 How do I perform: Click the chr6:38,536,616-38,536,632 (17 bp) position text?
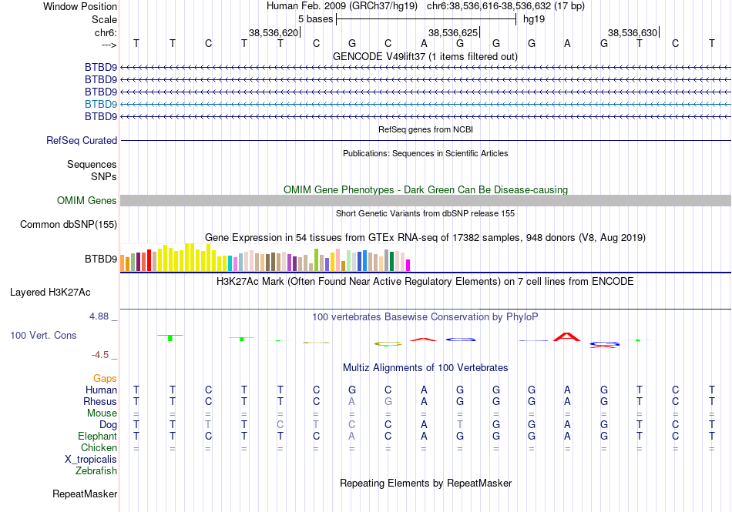pyautogui.click(x=505, y=6)
